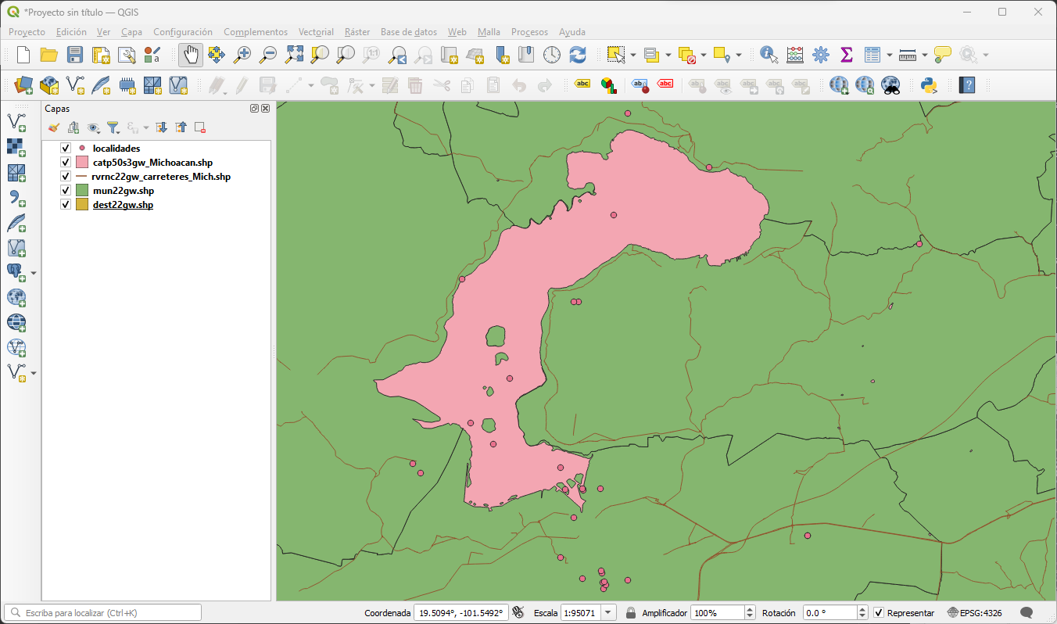Toggle the scale lock padlock
This screenshot has height=624, width=1057.
pyautogui.click(x=630, y=613)
